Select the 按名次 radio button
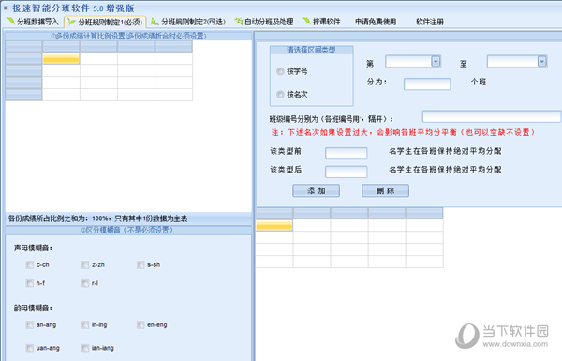Screen dimensions: 562x361 point(280,95)
